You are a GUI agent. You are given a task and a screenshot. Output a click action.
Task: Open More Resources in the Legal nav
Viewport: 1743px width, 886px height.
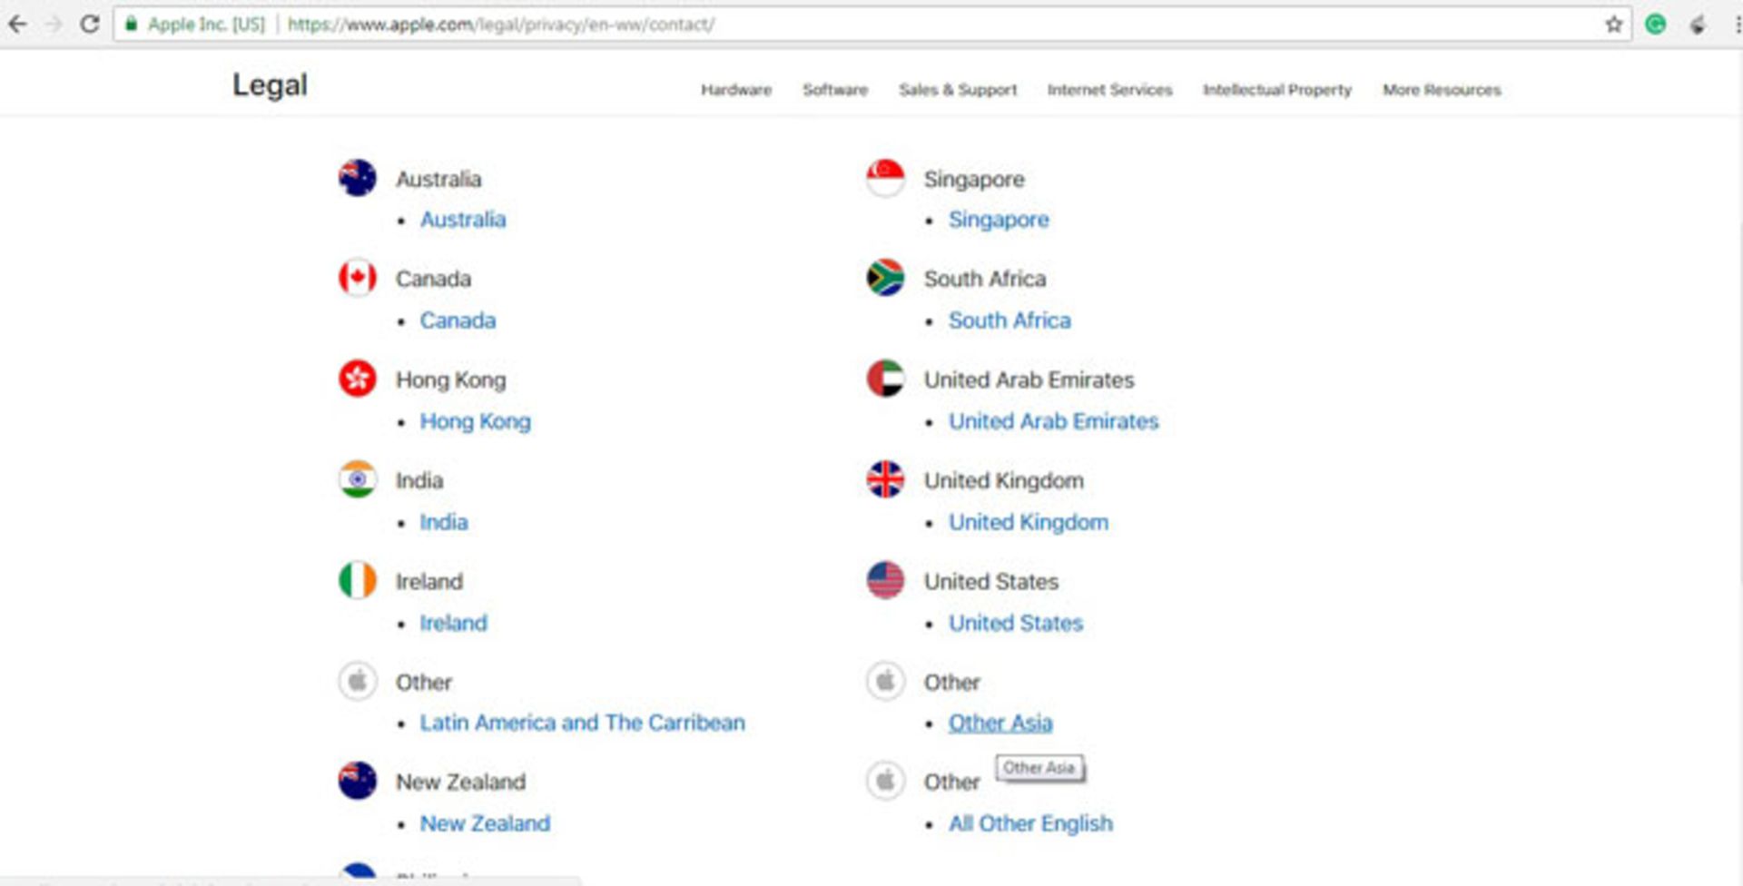pos(1442,90)
